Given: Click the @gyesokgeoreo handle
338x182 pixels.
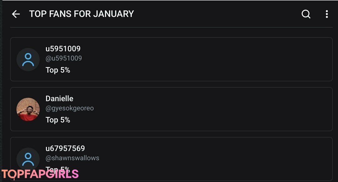Looking at the screenshot, I should tap(69, 108).
